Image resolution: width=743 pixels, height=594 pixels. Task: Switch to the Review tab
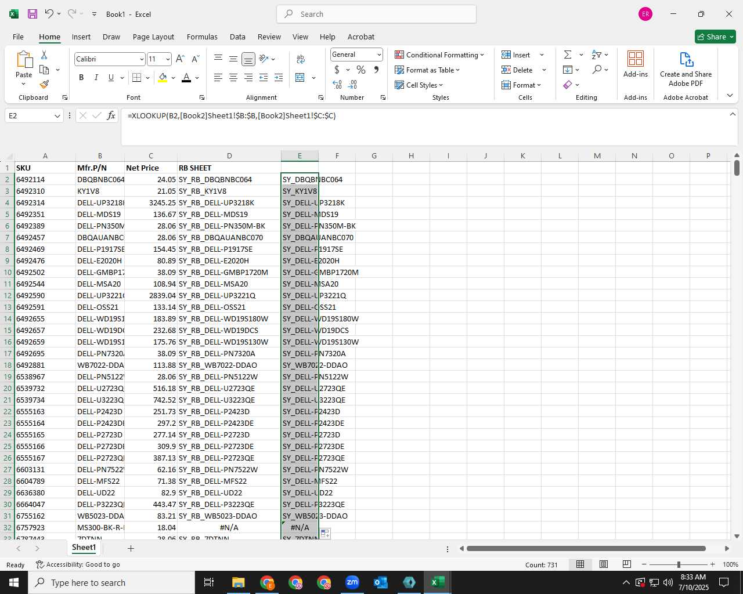click(269, 37)
